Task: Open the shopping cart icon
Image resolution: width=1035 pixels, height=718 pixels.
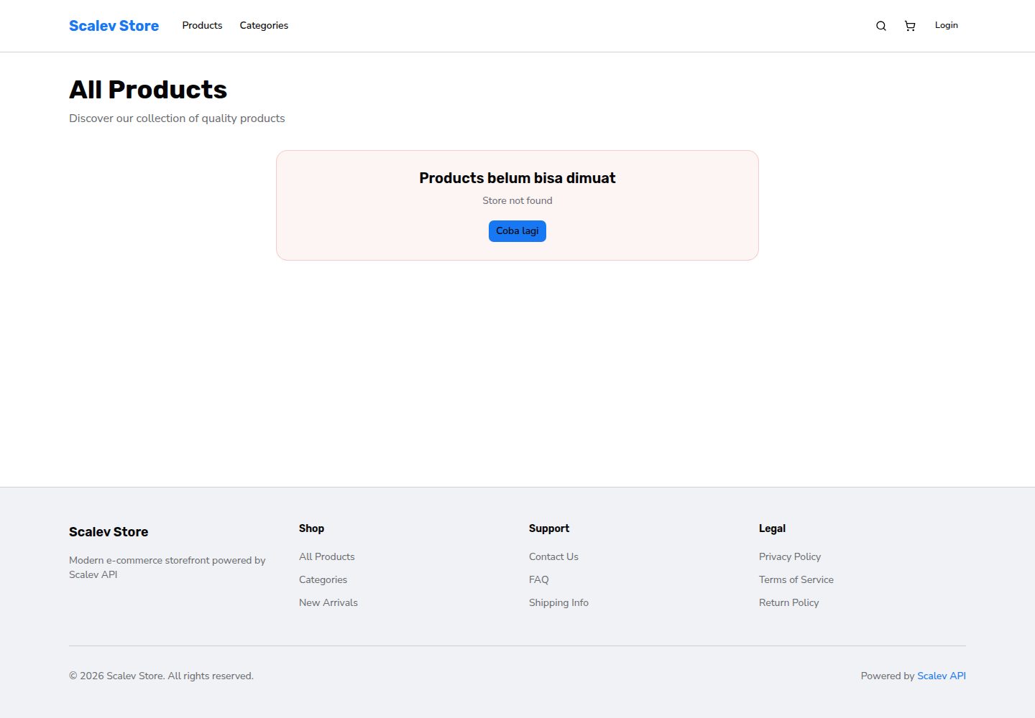Action: click(910, 26)
